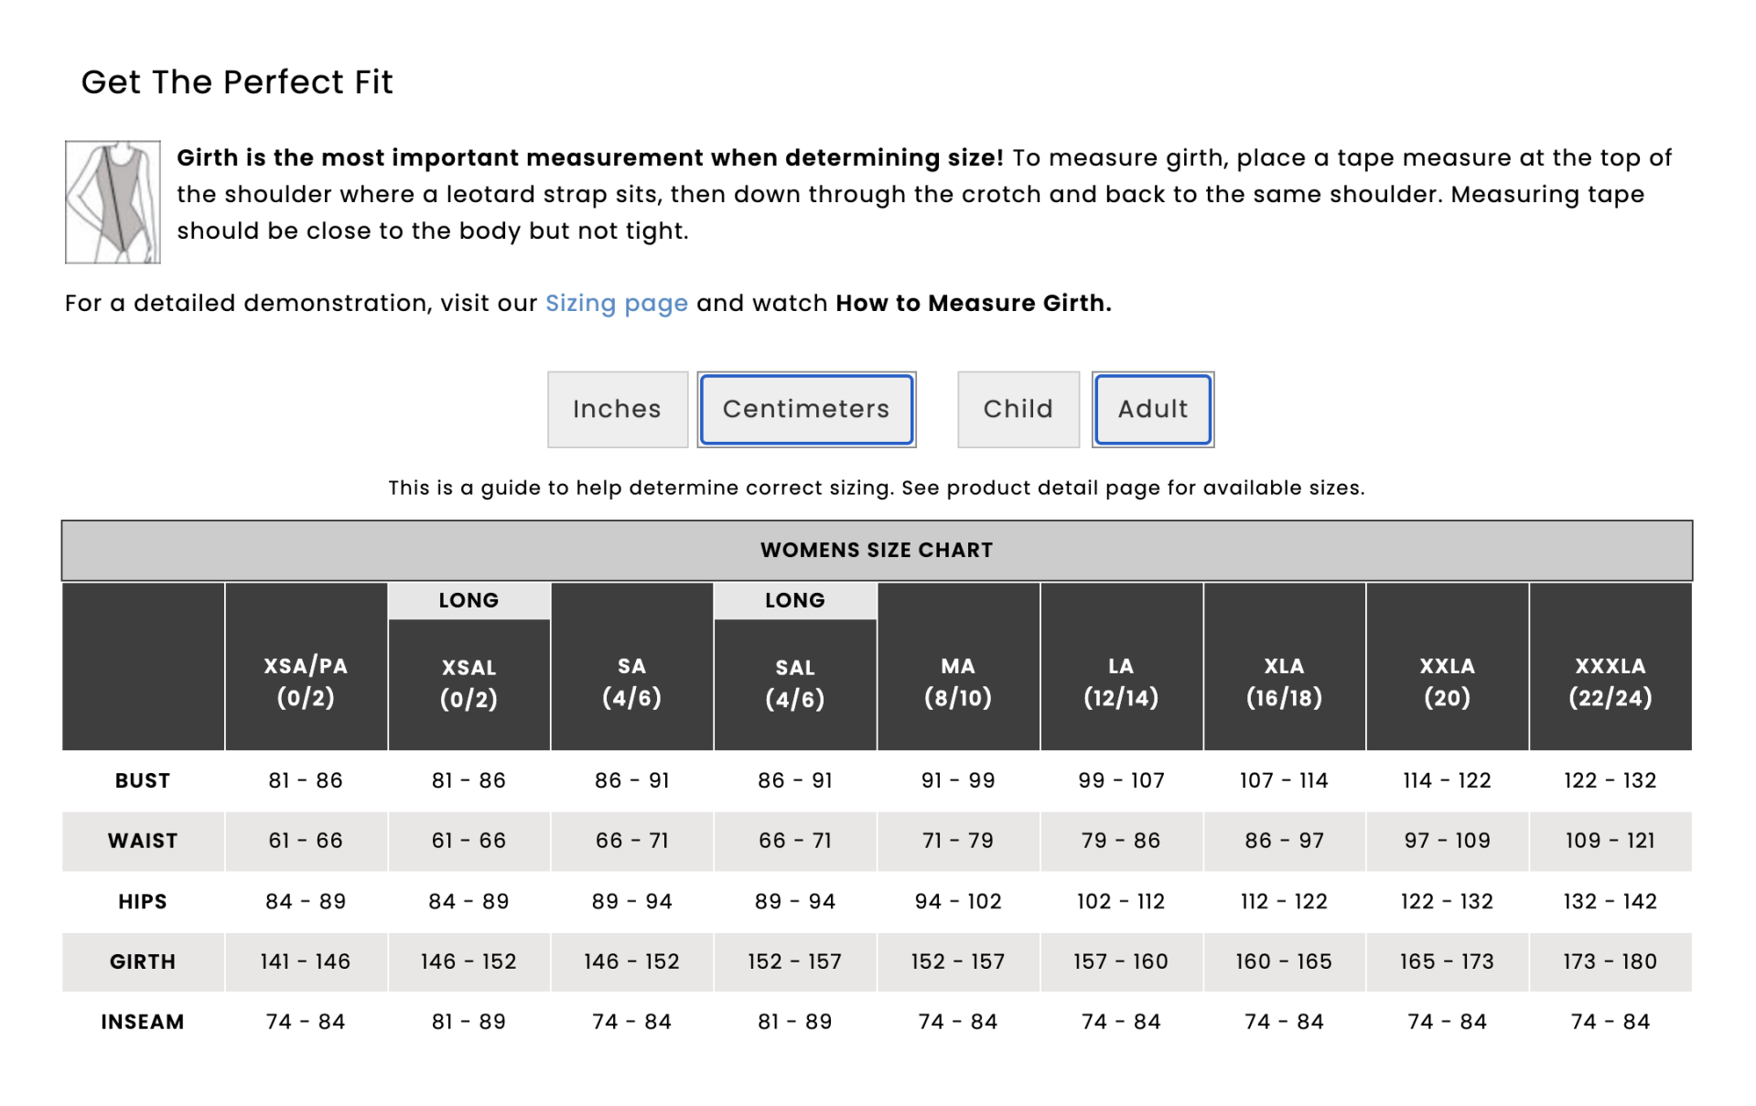Click the BUST row label
Viewport: 1756px width, 1106px height.
point(143,781)
